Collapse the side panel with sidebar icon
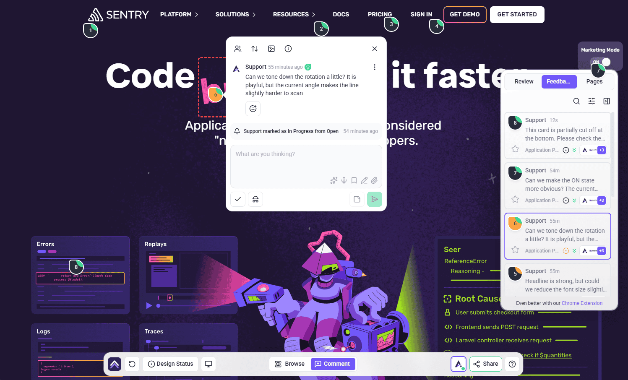Image resolution: width=628 pixels, height=380 pixels. point(607,101)
